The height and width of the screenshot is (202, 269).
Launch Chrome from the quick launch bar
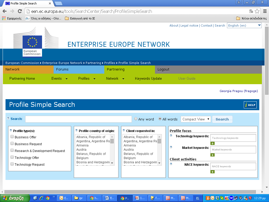pos(48,198)
